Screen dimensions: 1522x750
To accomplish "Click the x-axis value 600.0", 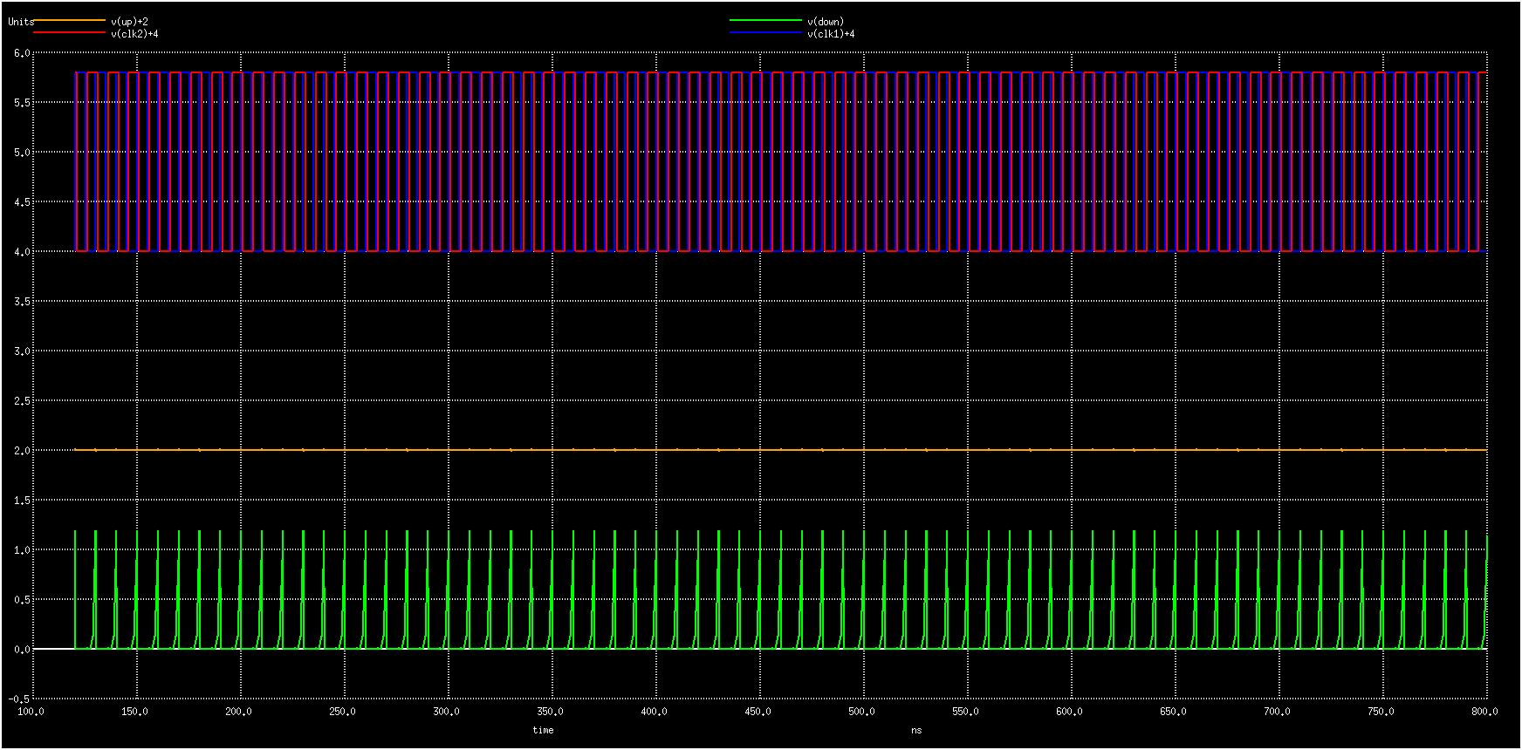I will point(1069,712).
